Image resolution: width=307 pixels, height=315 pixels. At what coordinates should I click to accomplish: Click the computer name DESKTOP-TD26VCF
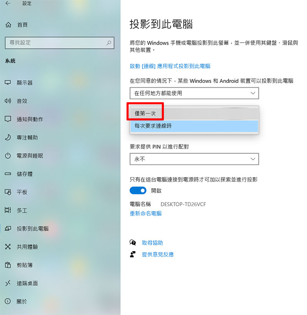coord(183,204)
